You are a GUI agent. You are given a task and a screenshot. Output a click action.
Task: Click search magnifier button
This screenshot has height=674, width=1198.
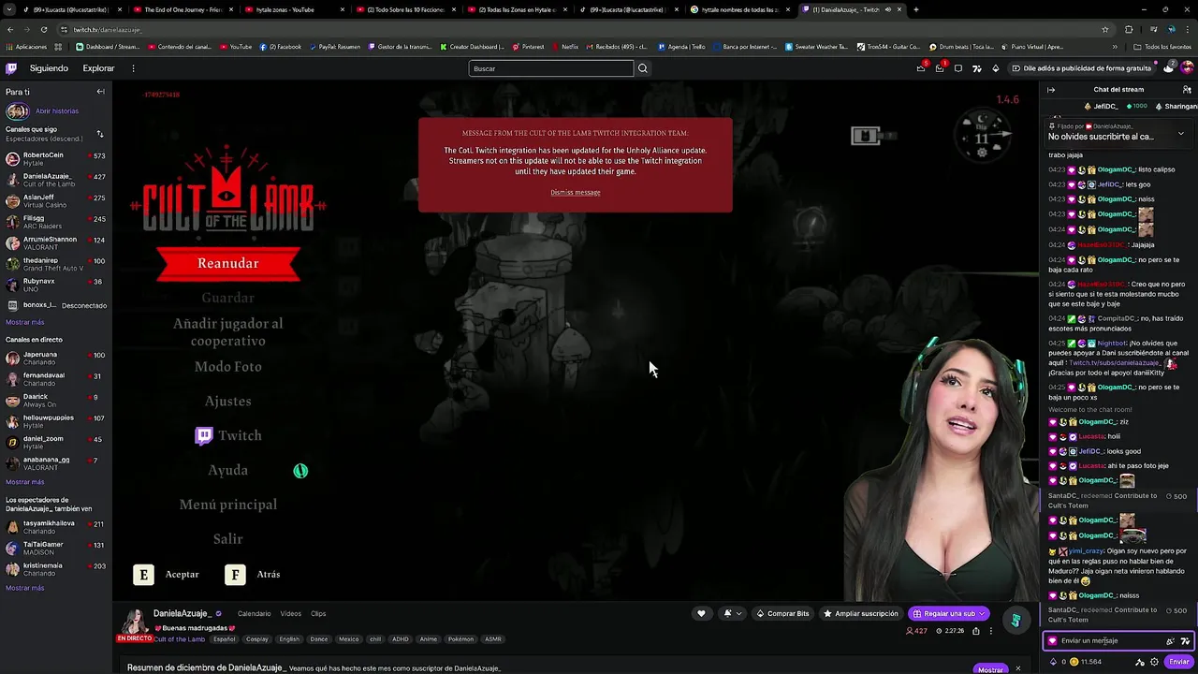pos(642,68)
